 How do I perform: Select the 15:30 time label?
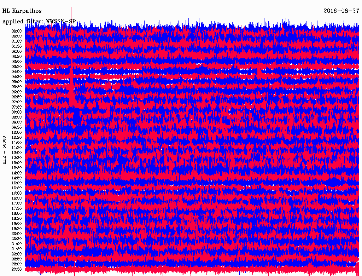click(17, 188)
